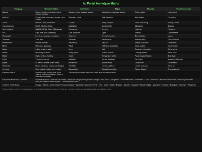The width and height of the screenshot is (202, 152).
Task: Select the 'Astral' category cell
Action: [x=18, y=23]
